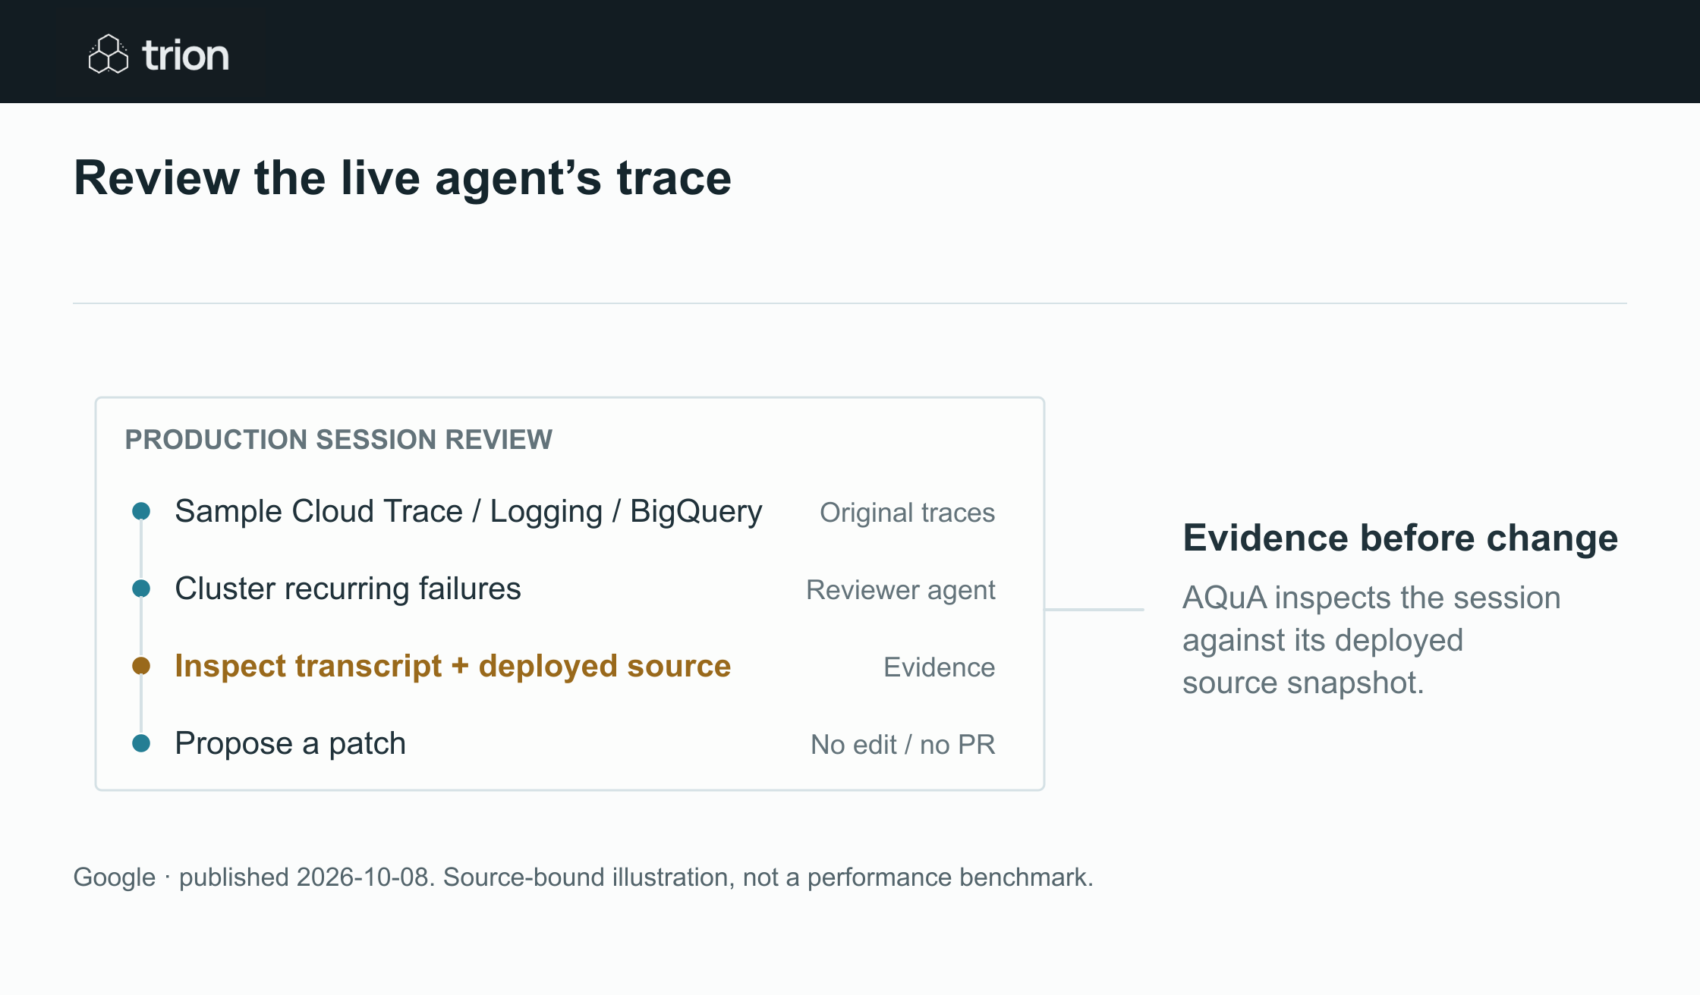Click the "Evidence" tag
The image size is (1700, 995).
(939, 667)
